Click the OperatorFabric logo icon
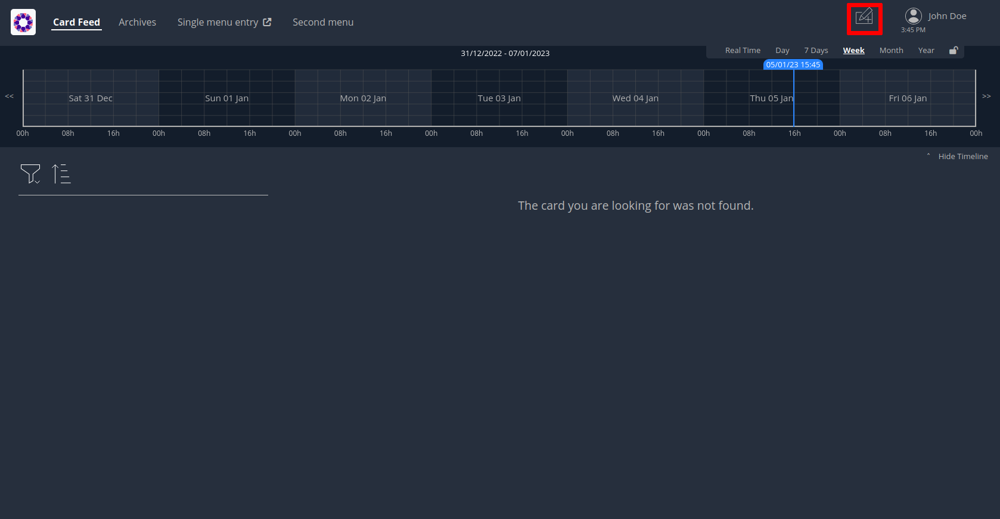Image resolution: width=1000 pixels, height=519 pixels. coord(23,22)
